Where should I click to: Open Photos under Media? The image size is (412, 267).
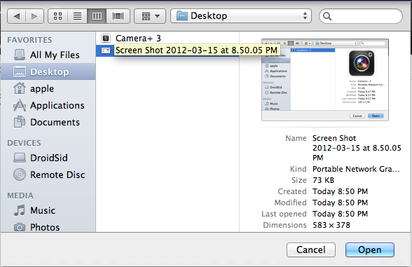coord(48,227)
